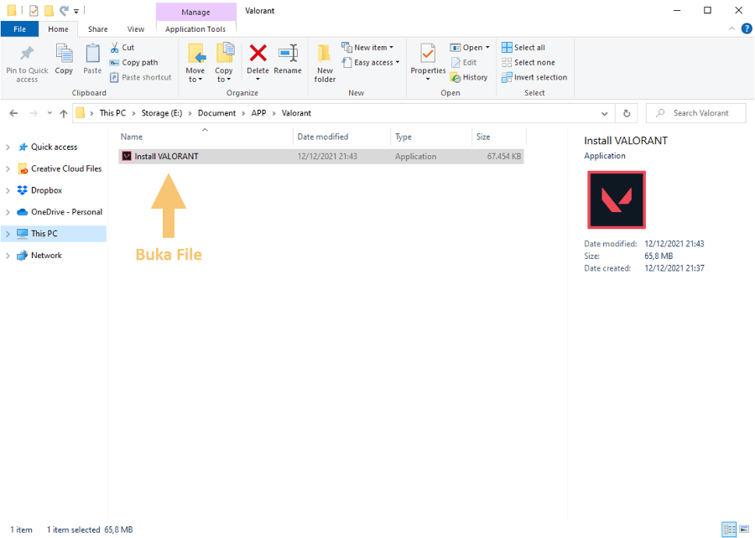Sort by Name column header

click(206, 137)
